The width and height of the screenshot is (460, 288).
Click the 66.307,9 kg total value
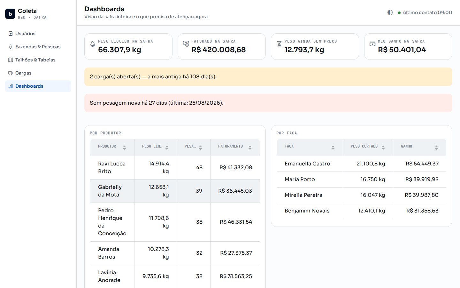[119, 50]
